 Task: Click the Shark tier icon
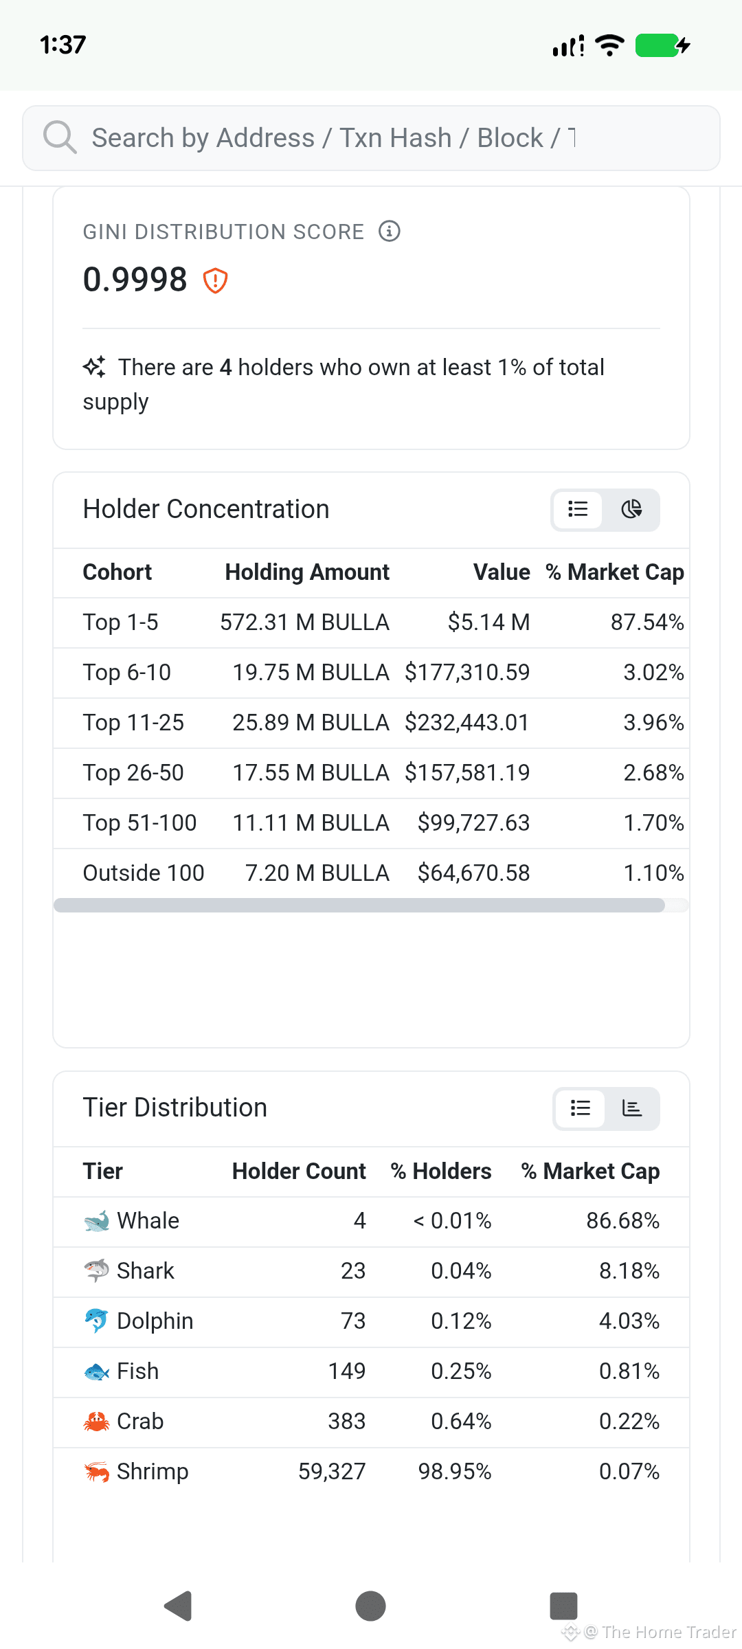coord(96,1271)
